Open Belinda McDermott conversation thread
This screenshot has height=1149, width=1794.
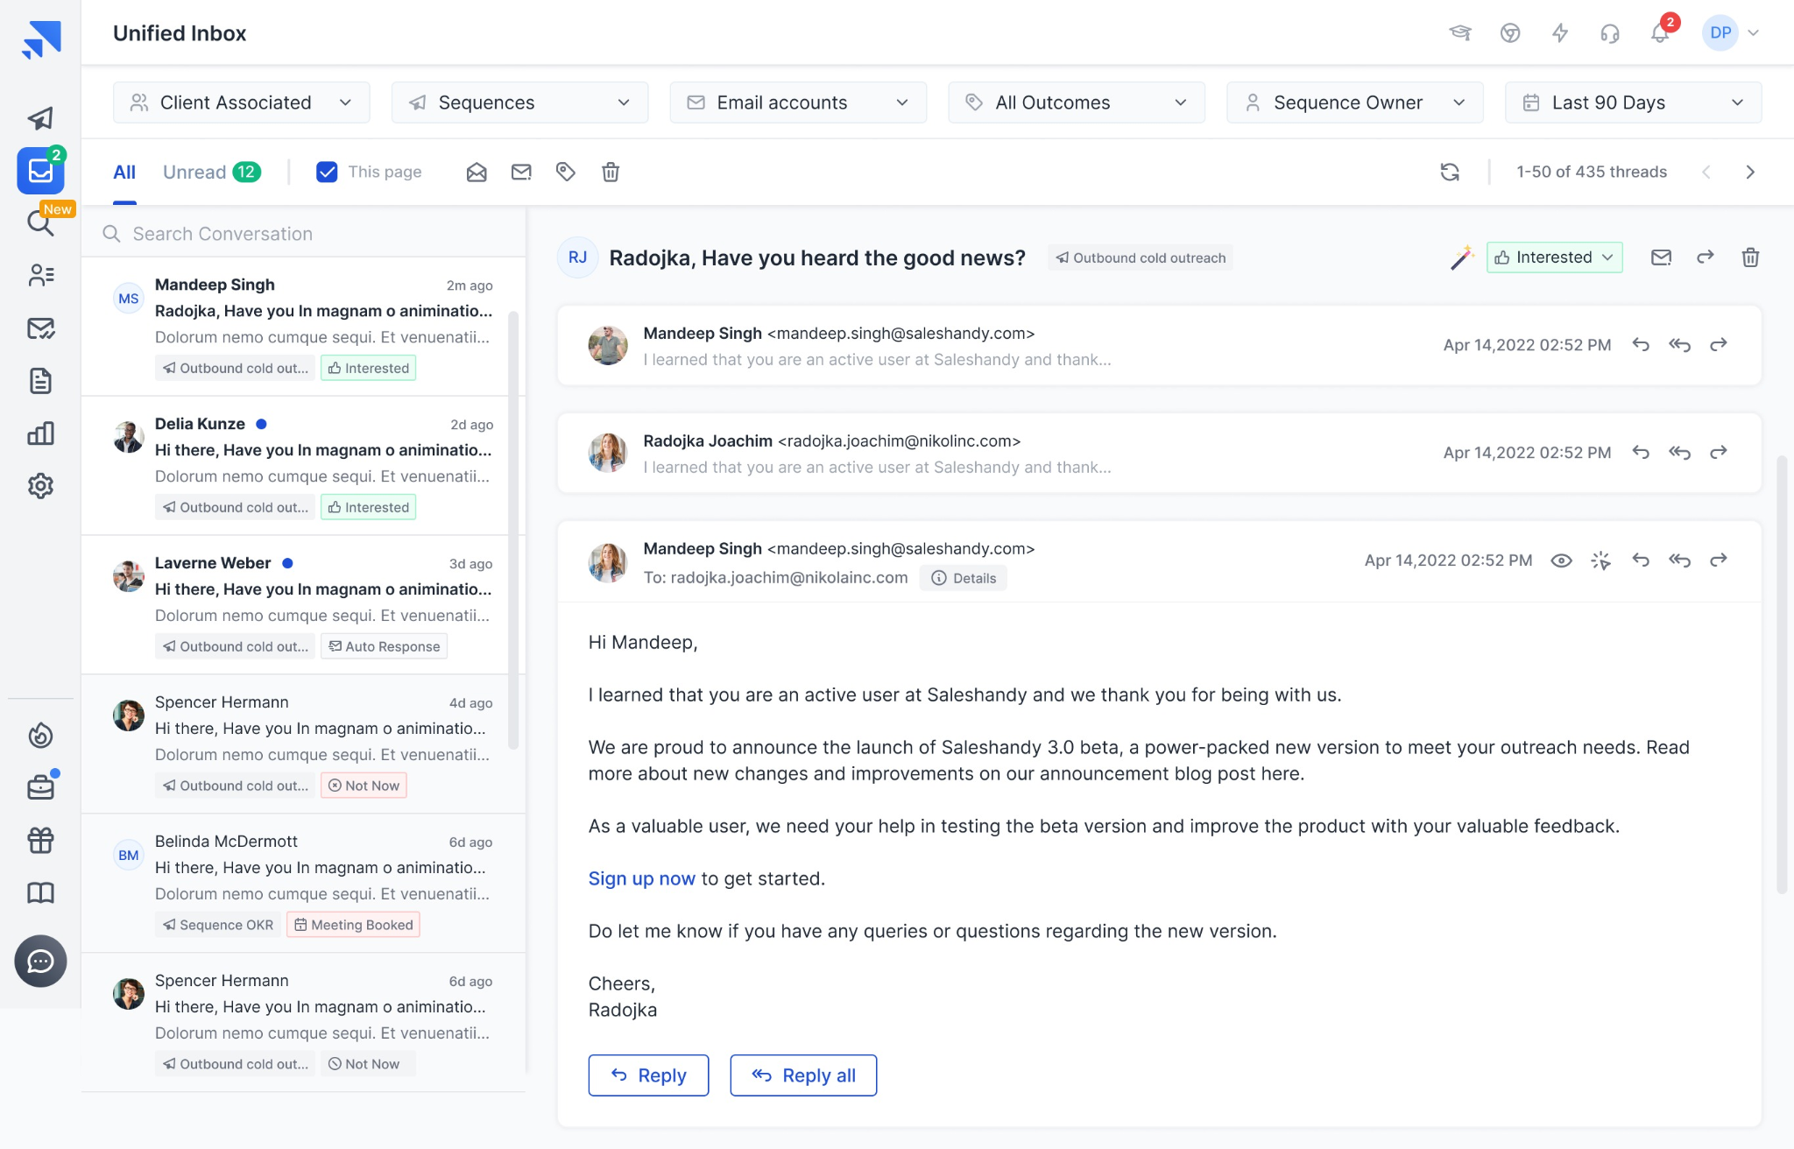(303, 883)
